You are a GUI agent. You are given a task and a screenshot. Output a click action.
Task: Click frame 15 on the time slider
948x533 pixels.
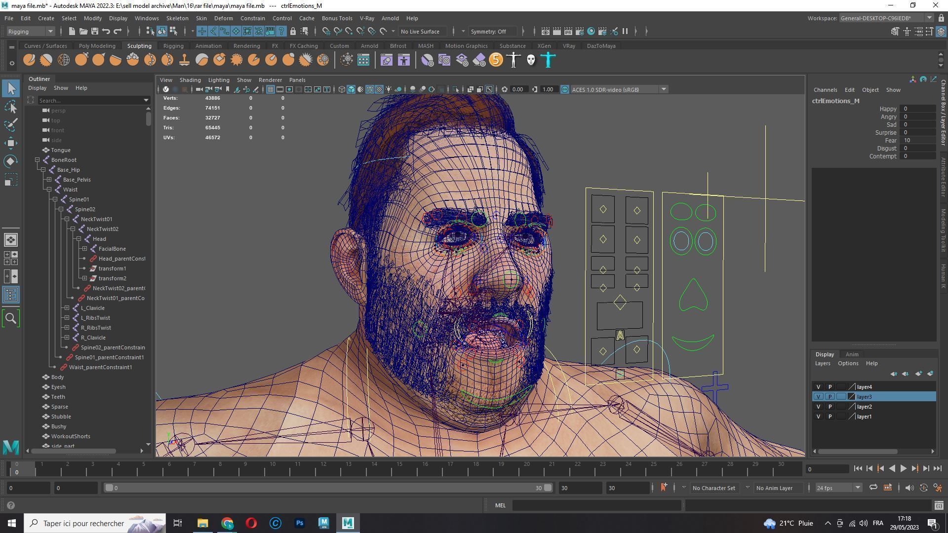pos(399,468)
